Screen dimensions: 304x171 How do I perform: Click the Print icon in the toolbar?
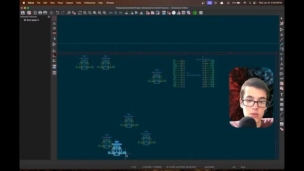40,13
